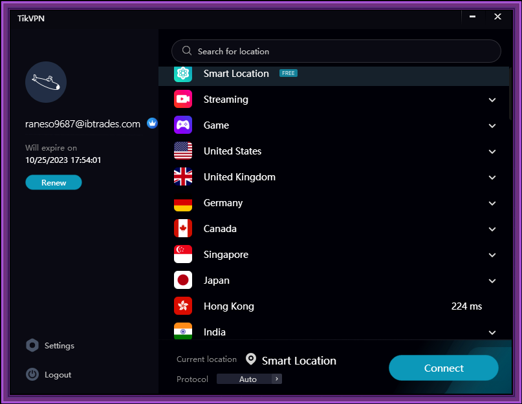Click the Search for location field
Viewport: 522px width, 404px height.
click(336, 51)
